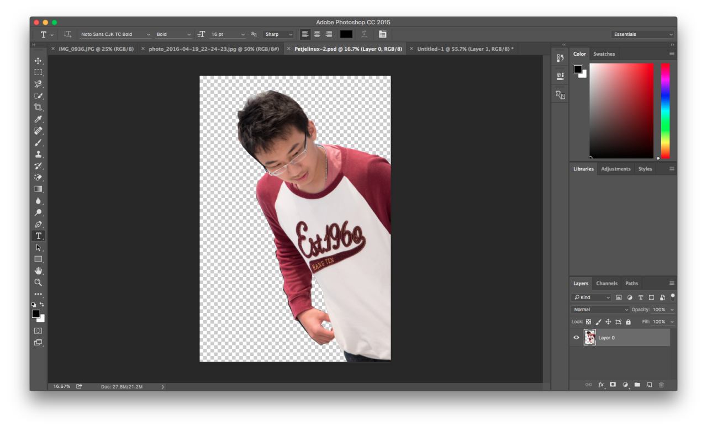This screenshot has width=707, height=431.
Task: Toggle shape layer filter
Action: point(651,298)
